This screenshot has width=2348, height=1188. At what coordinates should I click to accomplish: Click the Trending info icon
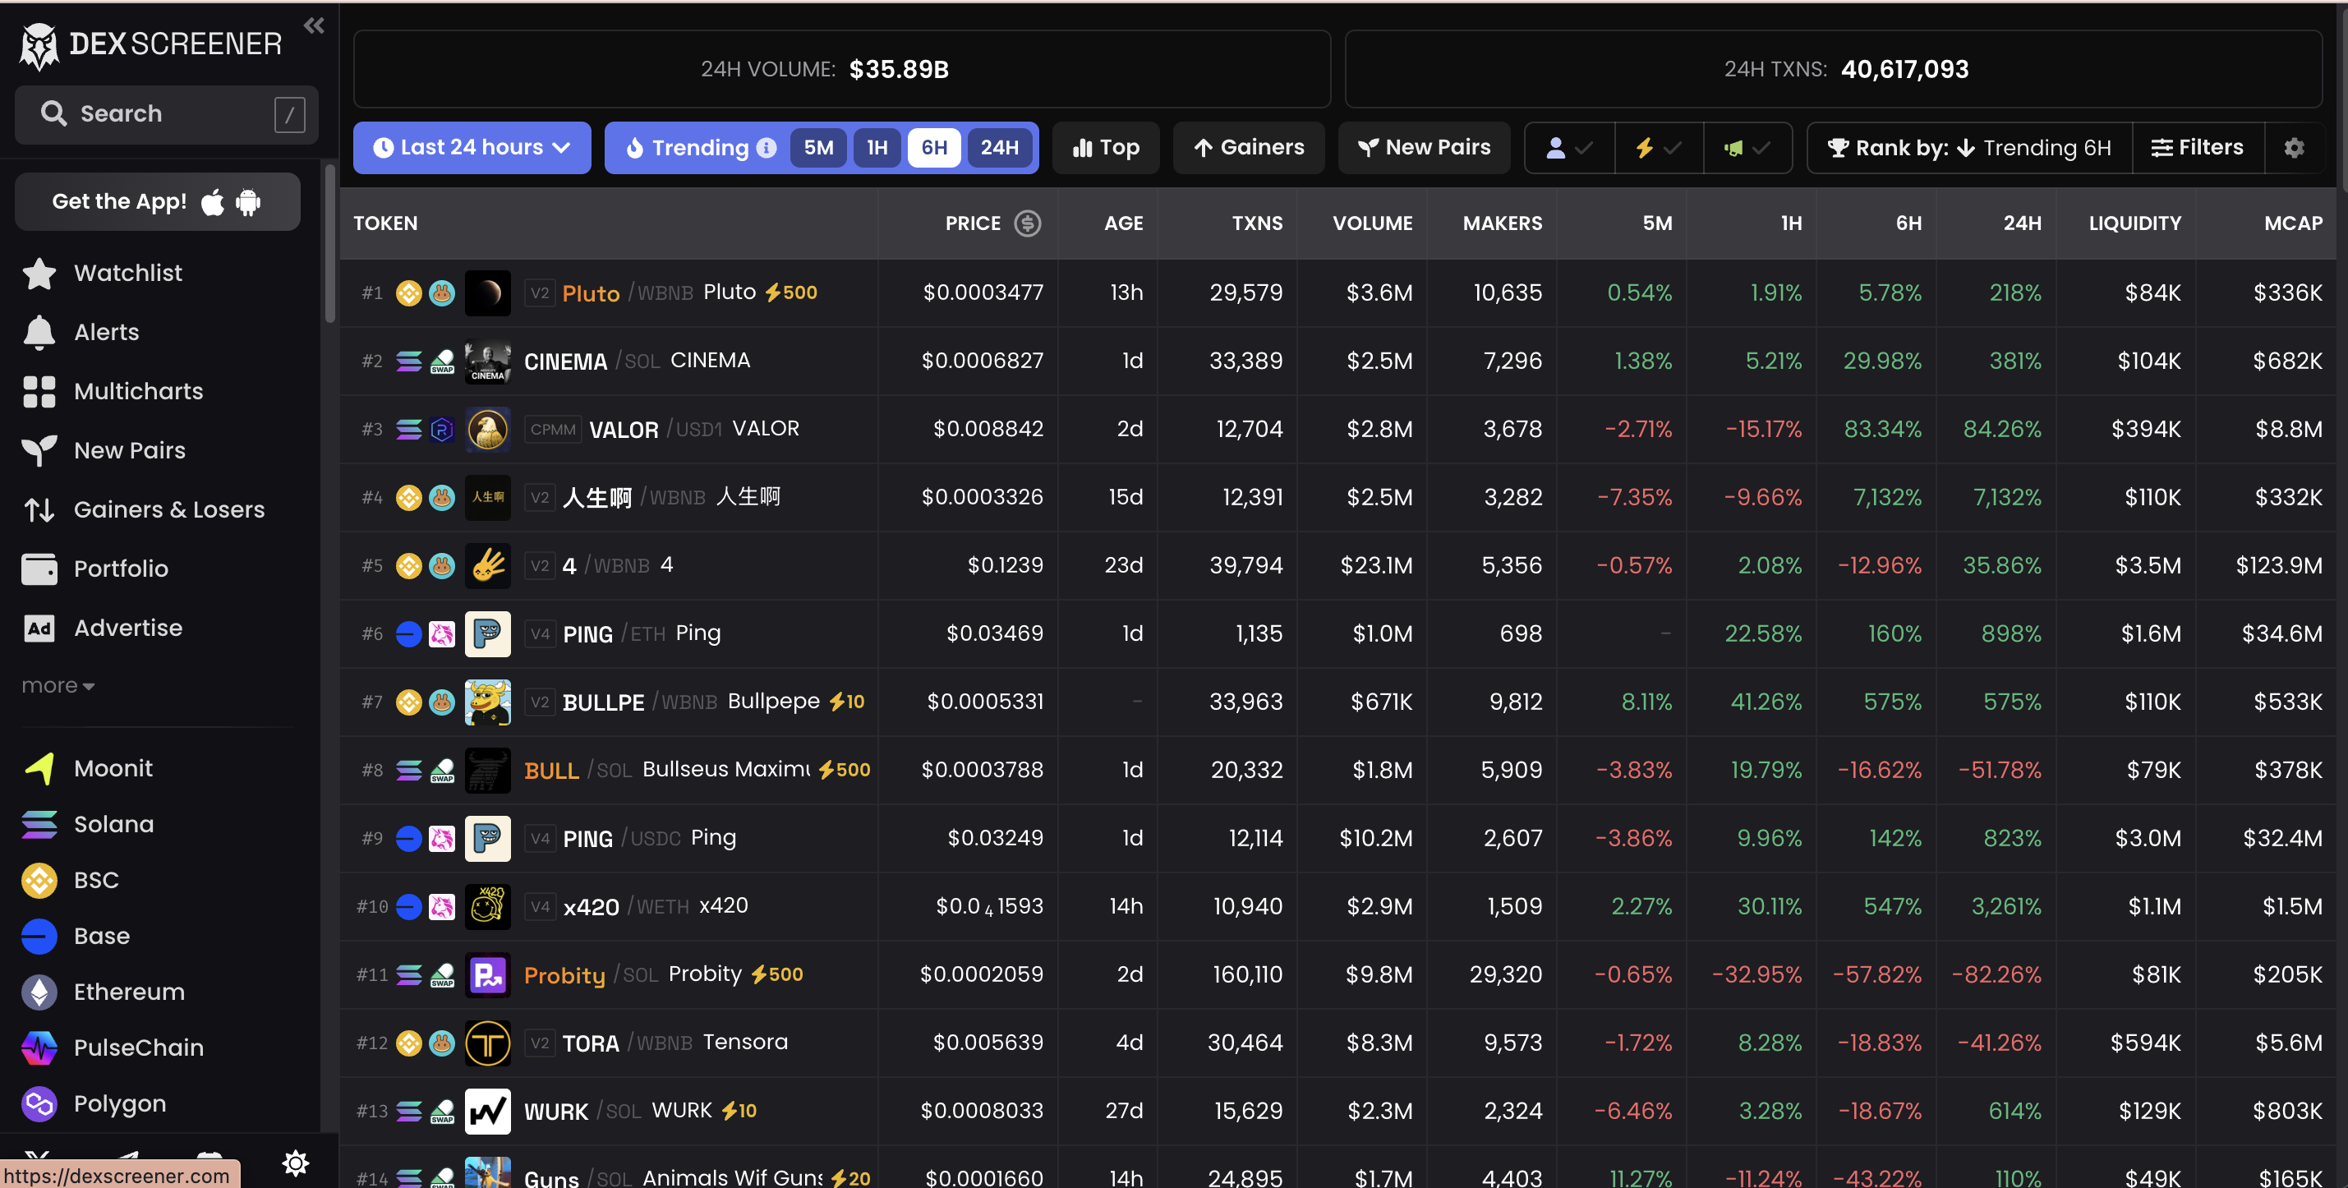[x=767, y=148]
